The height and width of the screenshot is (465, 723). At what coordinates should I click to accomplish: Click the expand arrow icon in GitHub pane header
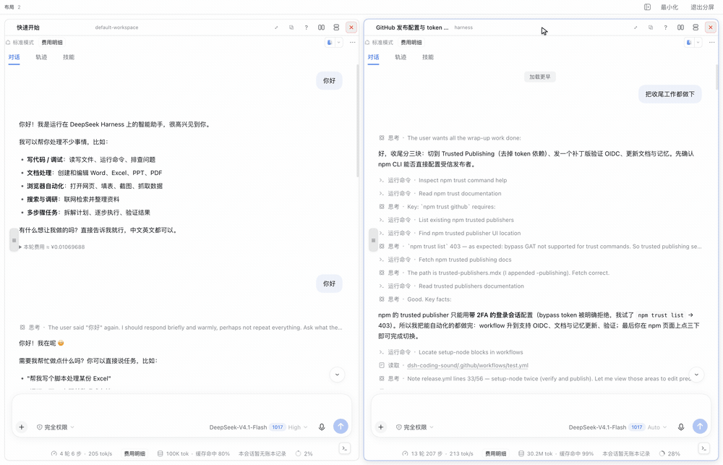tap(636, 27)
